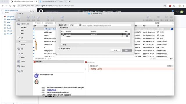
Task: Select the WORKSPACE monitor icon in sidebar
Action: point(19,24)
